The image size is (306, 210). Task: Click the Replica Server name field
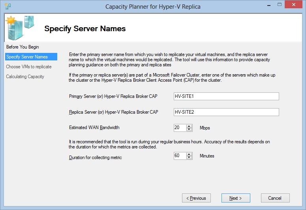tap(226, 112)
